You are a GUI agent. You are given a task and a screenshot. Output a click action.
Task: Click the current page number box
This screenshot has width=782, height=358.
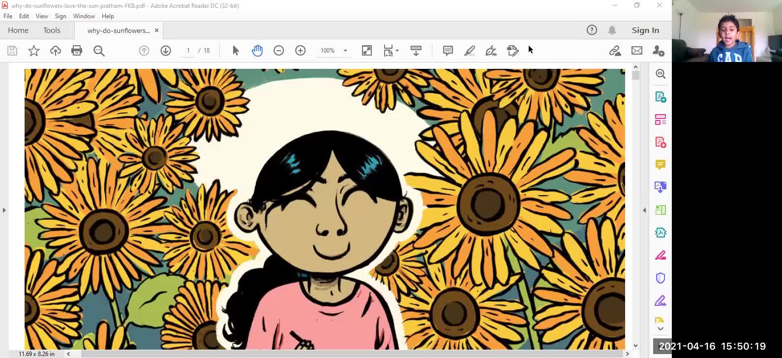point(188,51)
